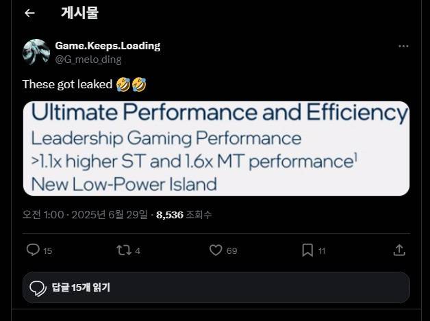Click the bookmark count 11

click(322, 251)
